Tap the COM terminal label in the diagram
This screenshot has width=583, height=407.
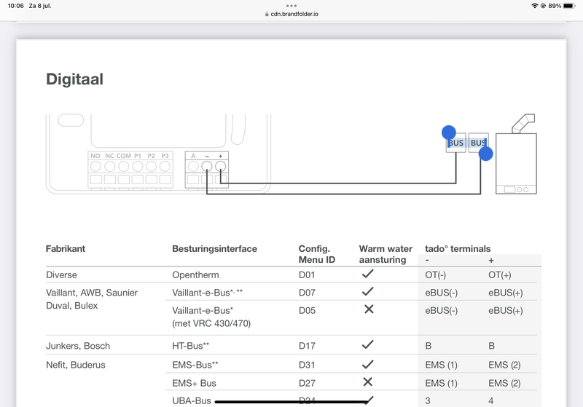pos(123,156)
